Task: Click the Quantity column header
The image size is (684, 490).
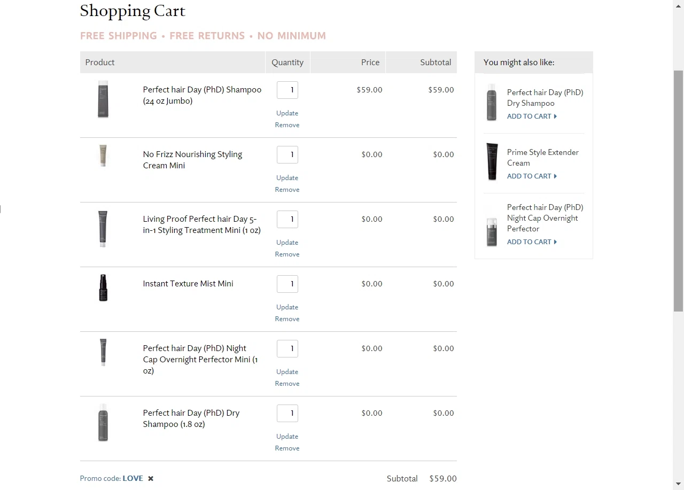Action: [287, 63]
